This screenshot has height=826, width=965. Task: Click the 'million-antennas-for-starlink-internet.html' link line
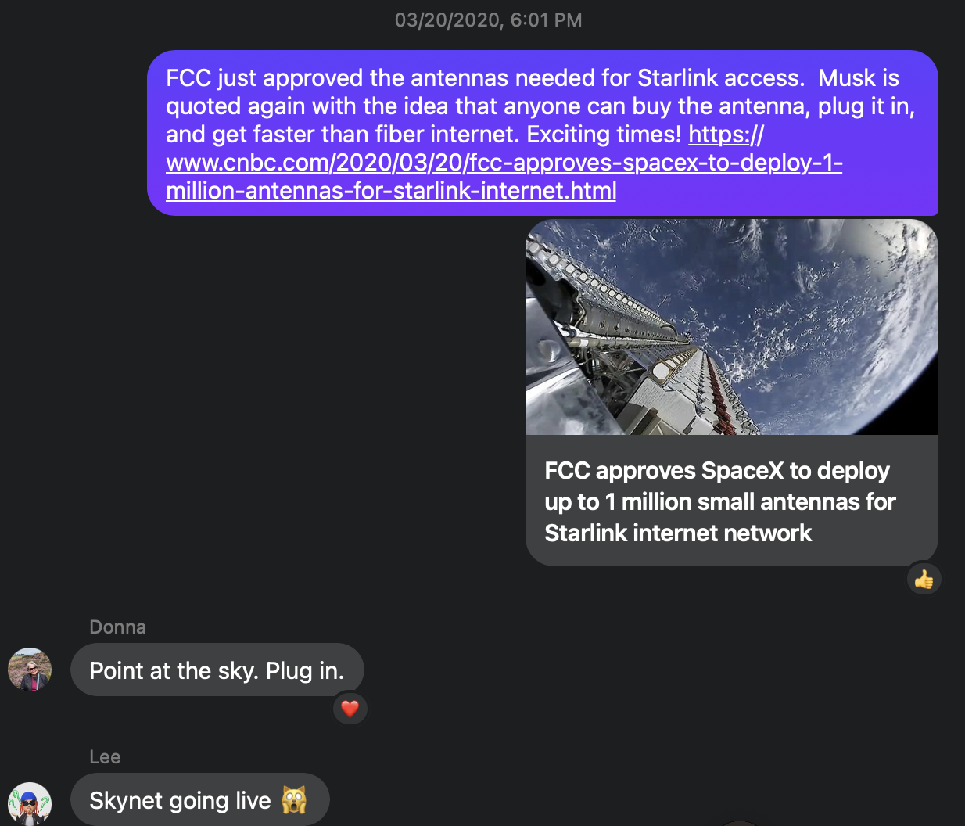391,191
